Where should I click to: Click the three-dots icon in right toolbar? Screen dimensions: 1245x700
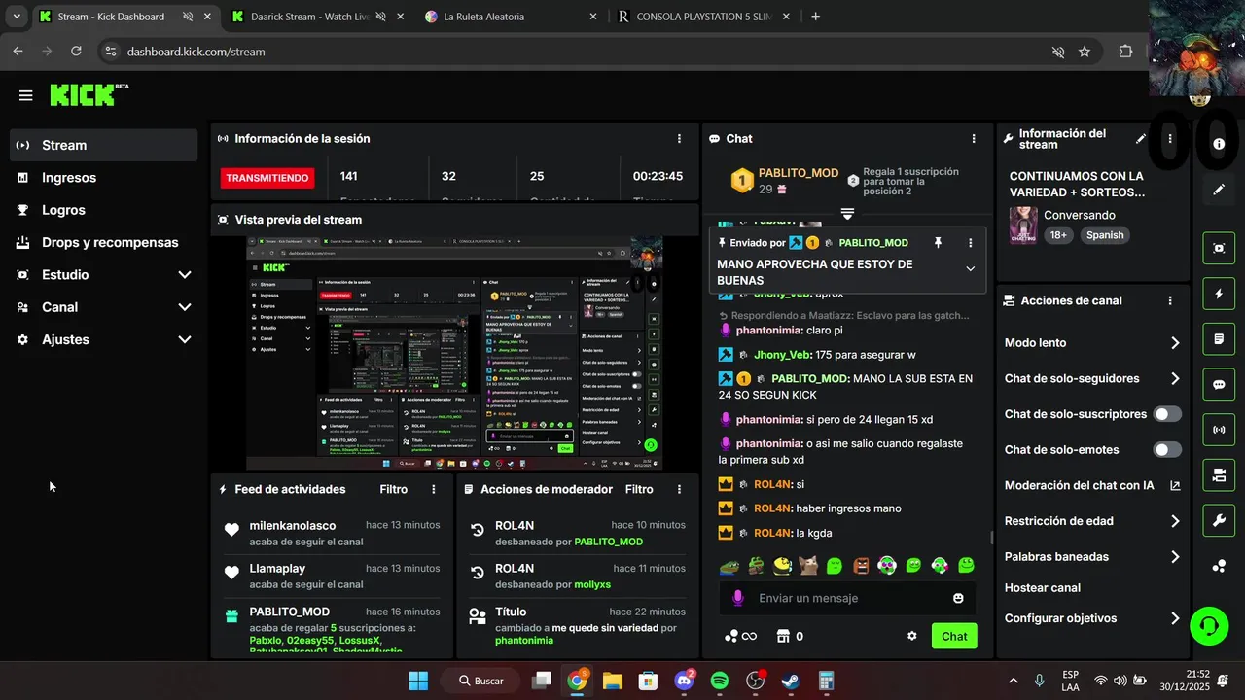[1219, 566]
